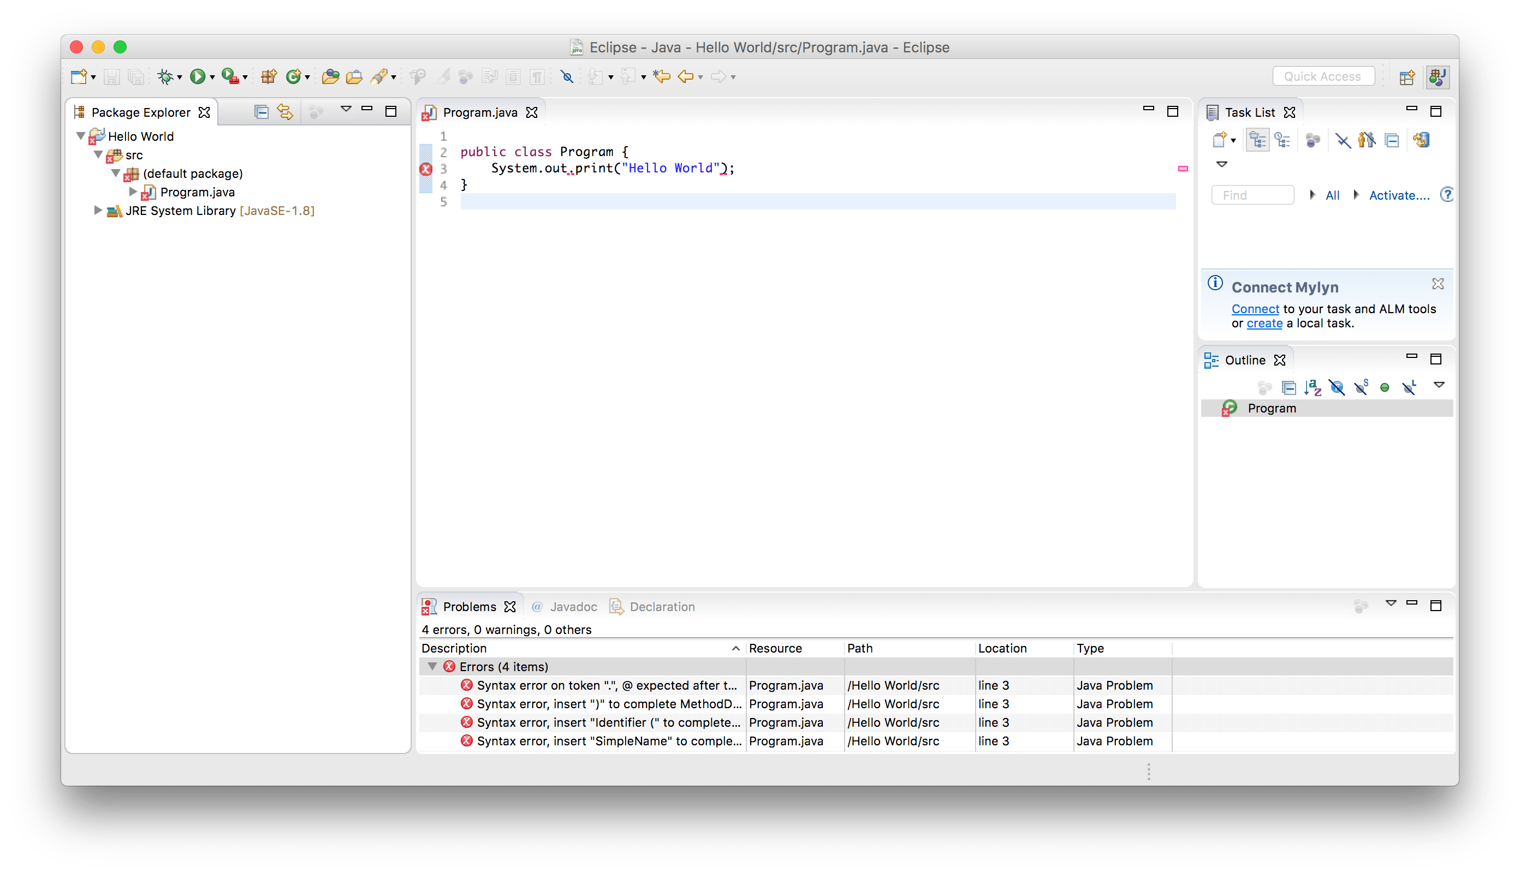Expand the JRE System Library node
Image resolution: width=1520 pixels, height=873 pixels.
click(97, 211)
